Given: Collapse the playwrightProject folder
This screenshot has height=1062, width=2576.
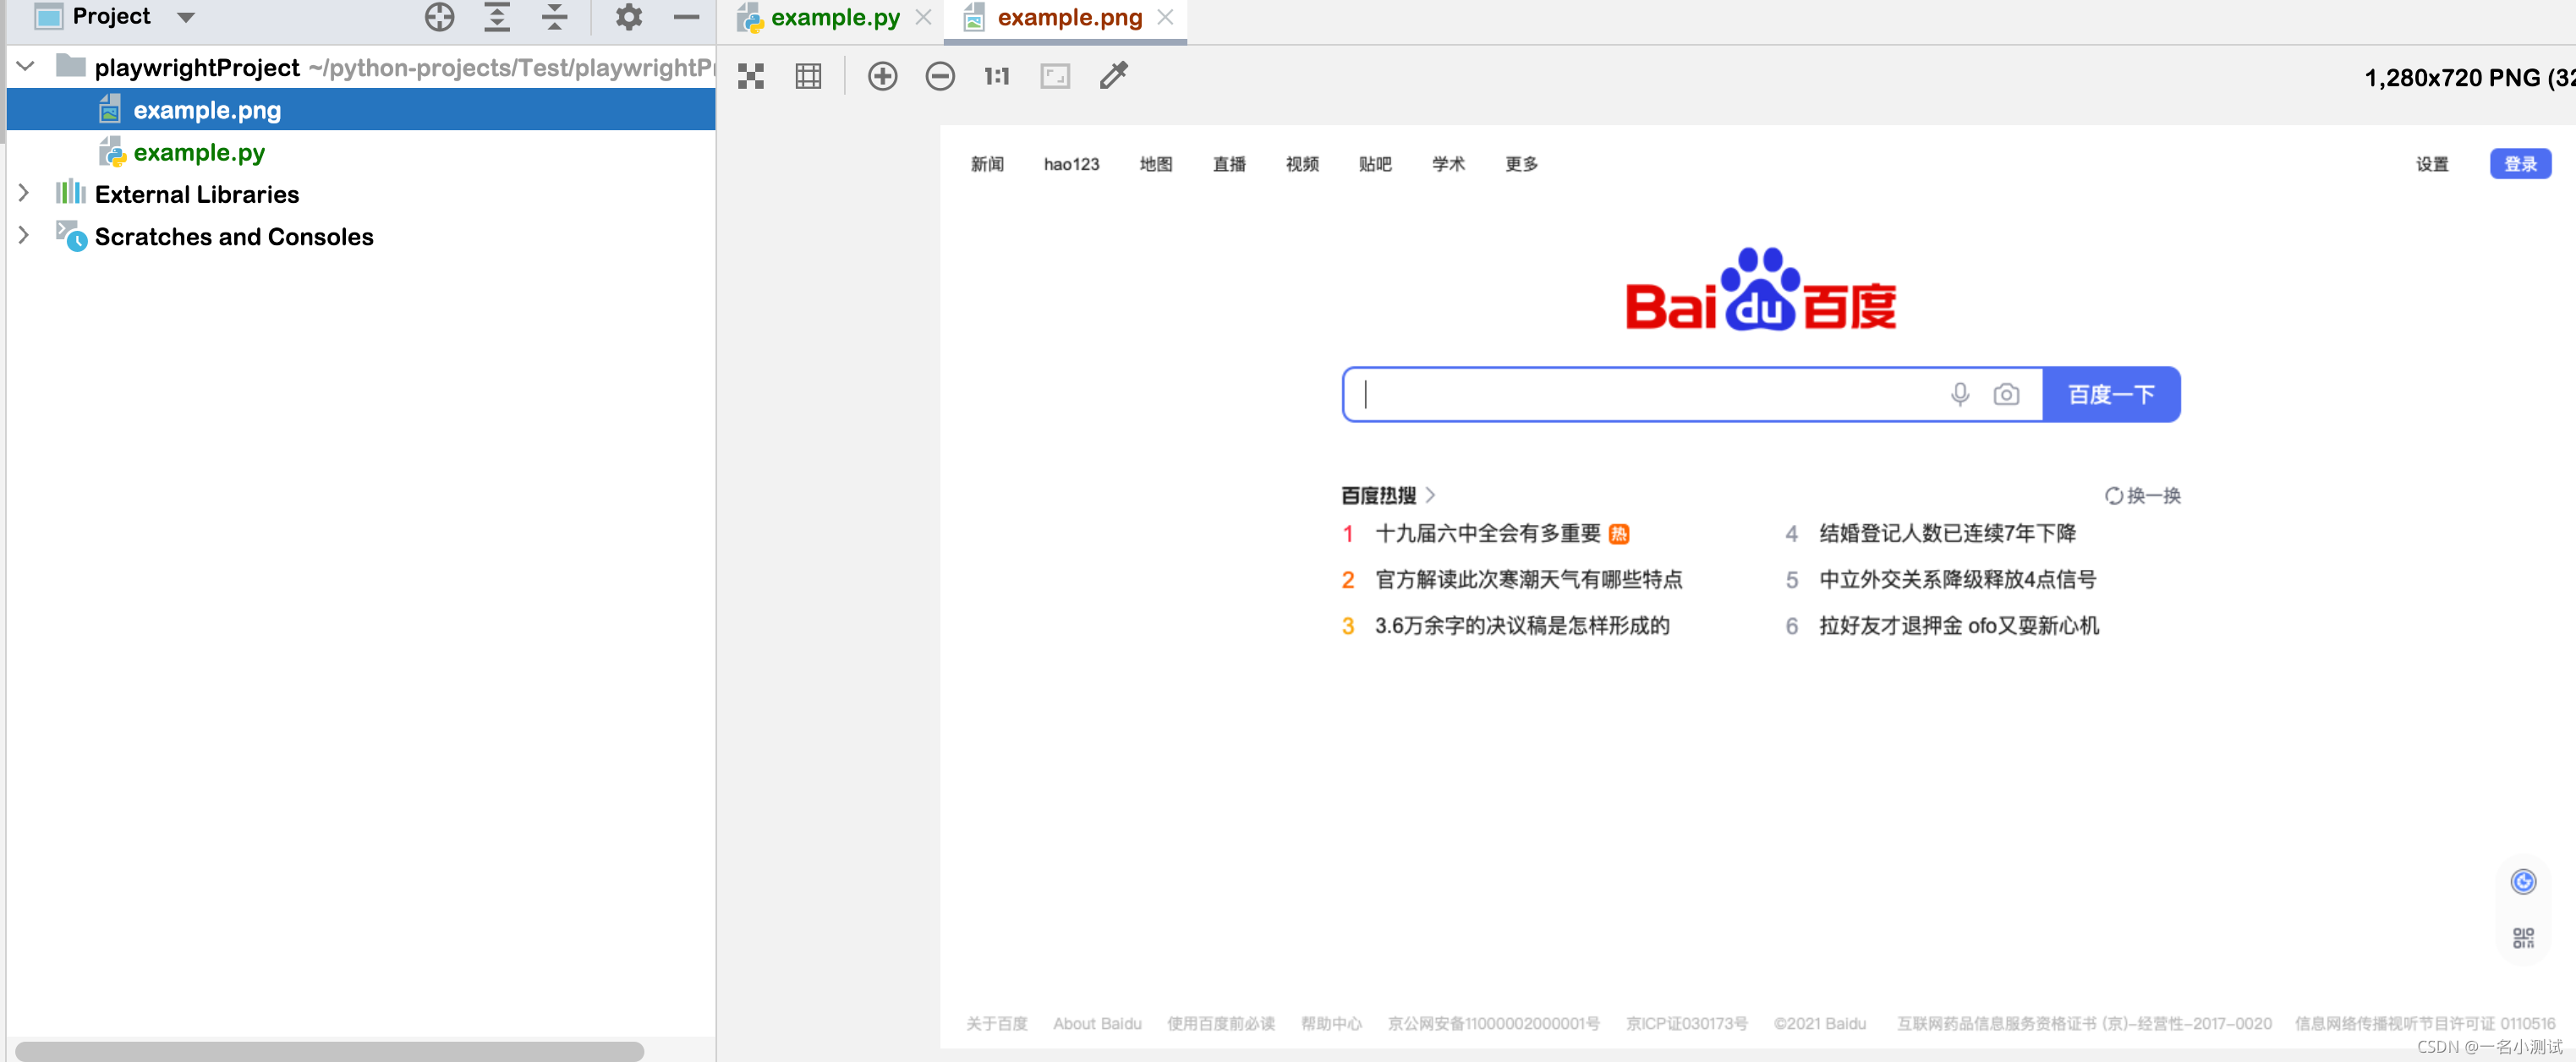Looking at the screenshot, I should coord(26,66).
